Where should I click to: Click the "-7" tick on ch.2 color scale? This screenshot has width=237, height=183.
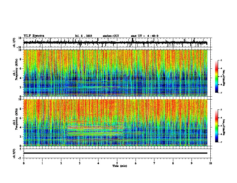(x=221, y=142)
